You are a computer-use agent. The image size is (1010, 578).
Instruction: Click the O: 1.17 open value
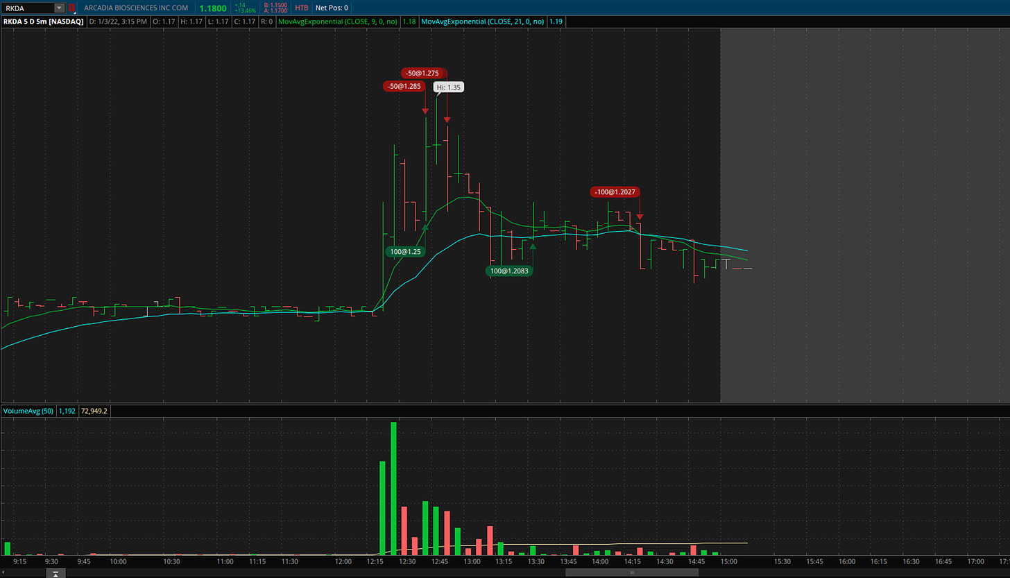pos(164,22)
